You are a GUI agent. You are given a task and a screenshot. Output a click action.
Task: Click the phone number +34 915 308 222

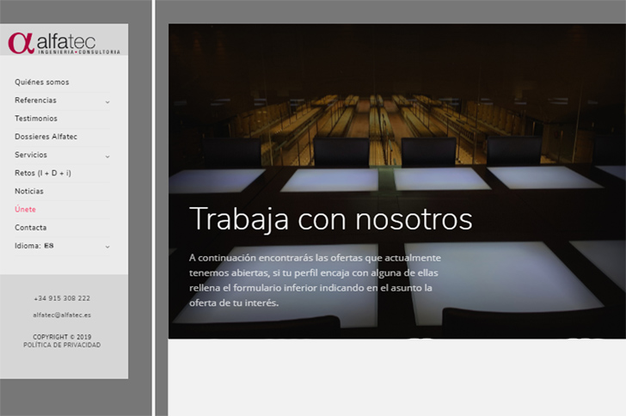pyautogui.click(x=62, y=298)
